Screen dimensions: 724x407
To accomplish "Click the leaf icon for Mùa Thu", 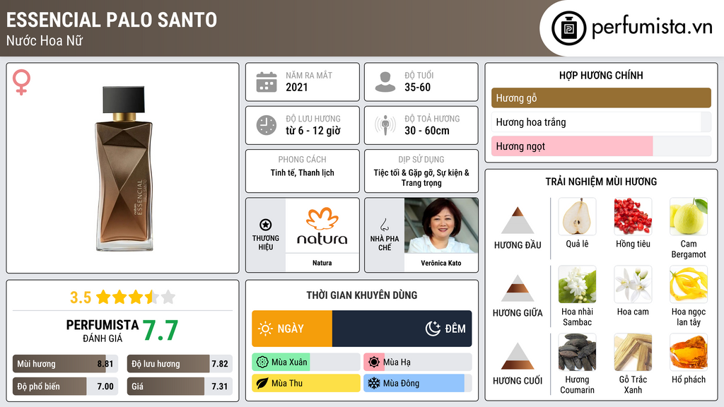I will pos(262,383).
